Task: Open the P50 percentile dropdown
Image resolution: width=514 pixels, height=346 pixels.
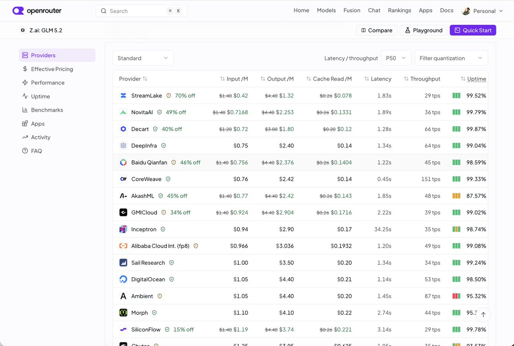Action: (x=396, y=58)
